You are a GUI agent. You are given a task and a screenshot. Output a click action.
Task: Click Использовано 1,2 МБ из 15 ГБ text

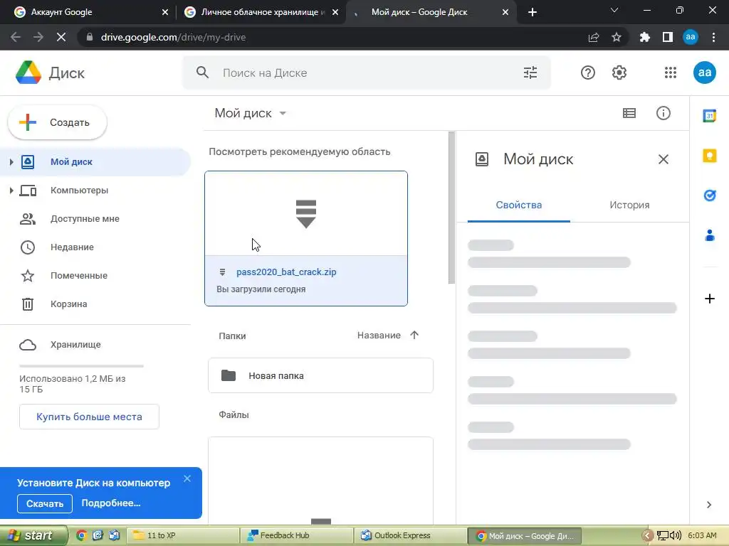(72, 384)
